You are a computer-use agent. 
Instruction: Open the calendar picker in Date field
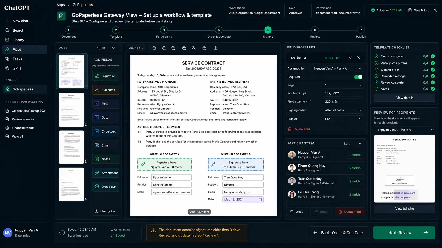click(260, 200)
